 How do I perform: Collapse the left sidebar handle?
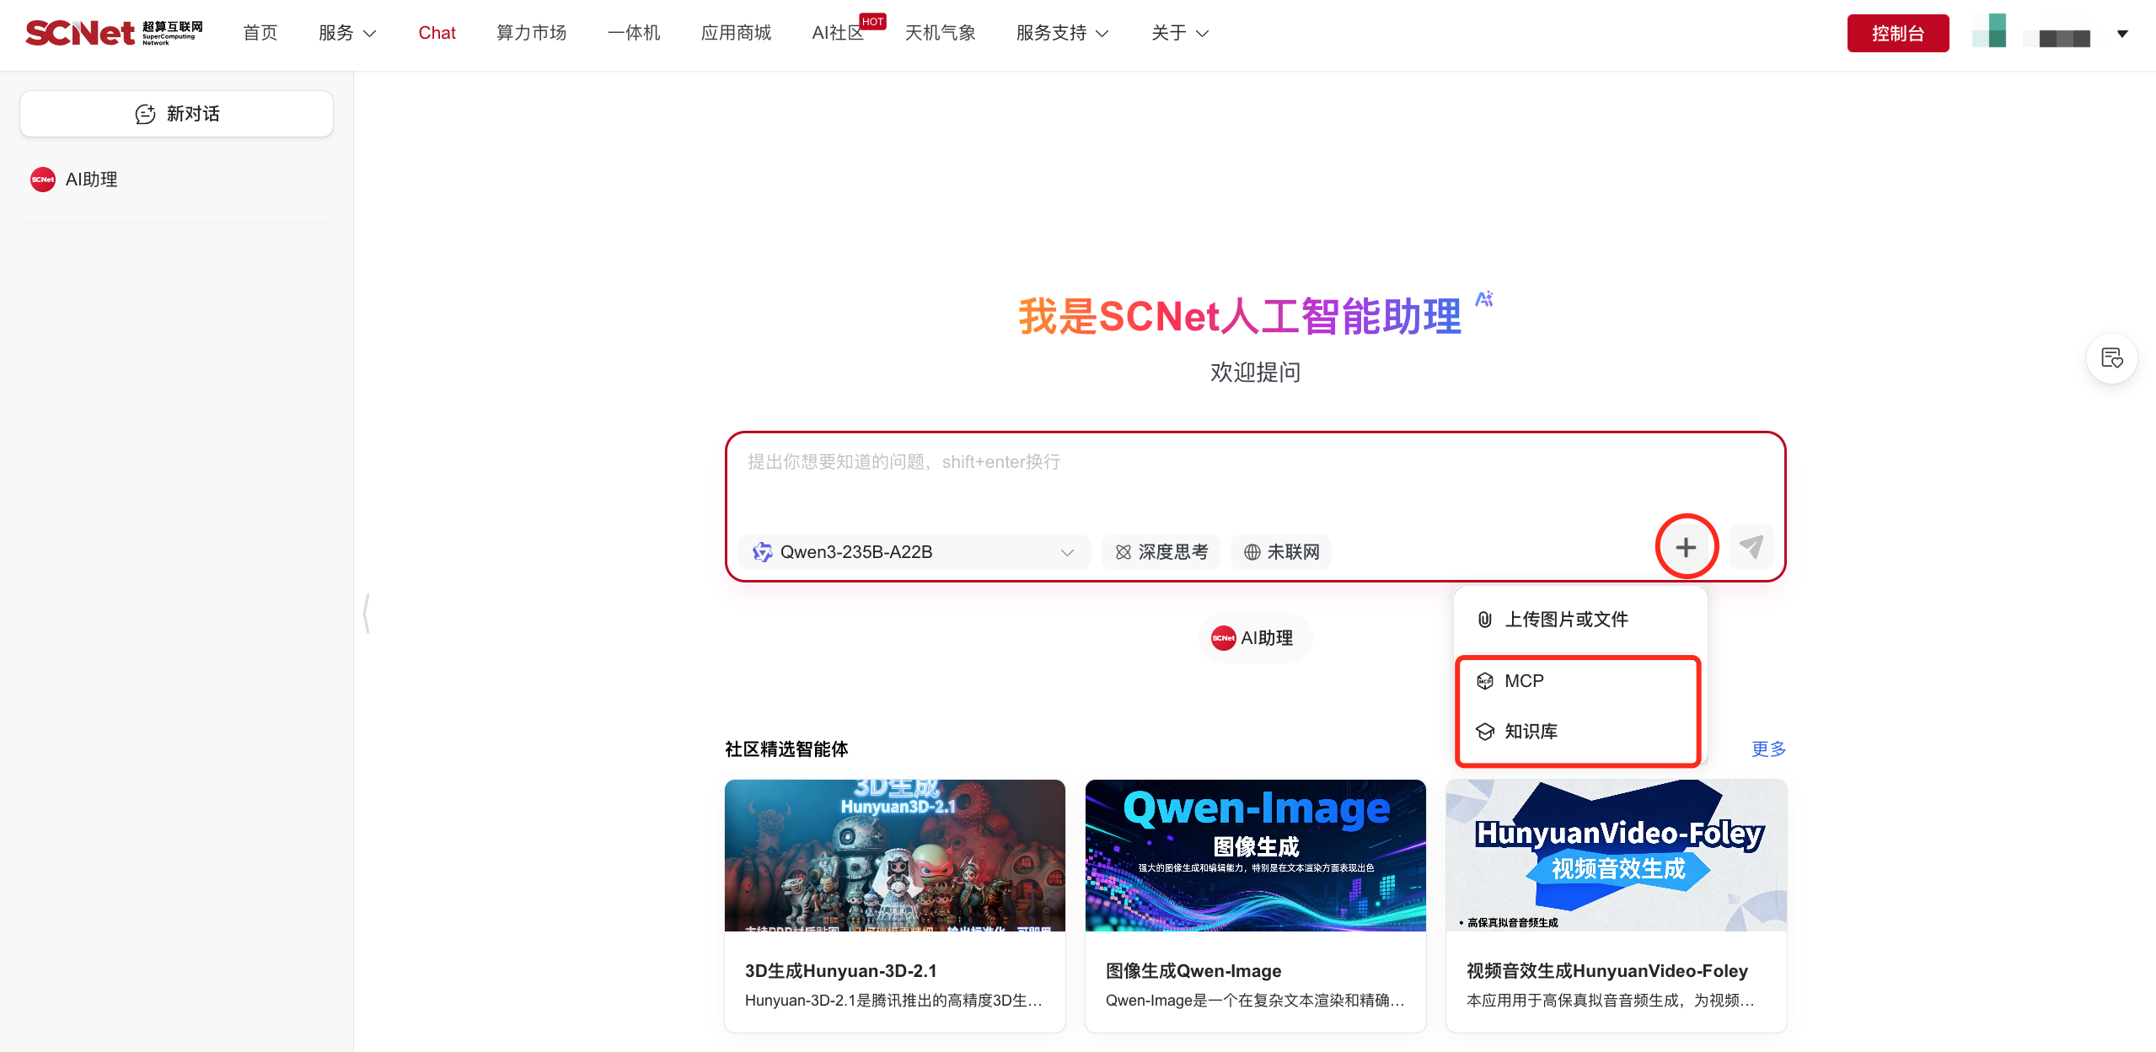point(366,613)
